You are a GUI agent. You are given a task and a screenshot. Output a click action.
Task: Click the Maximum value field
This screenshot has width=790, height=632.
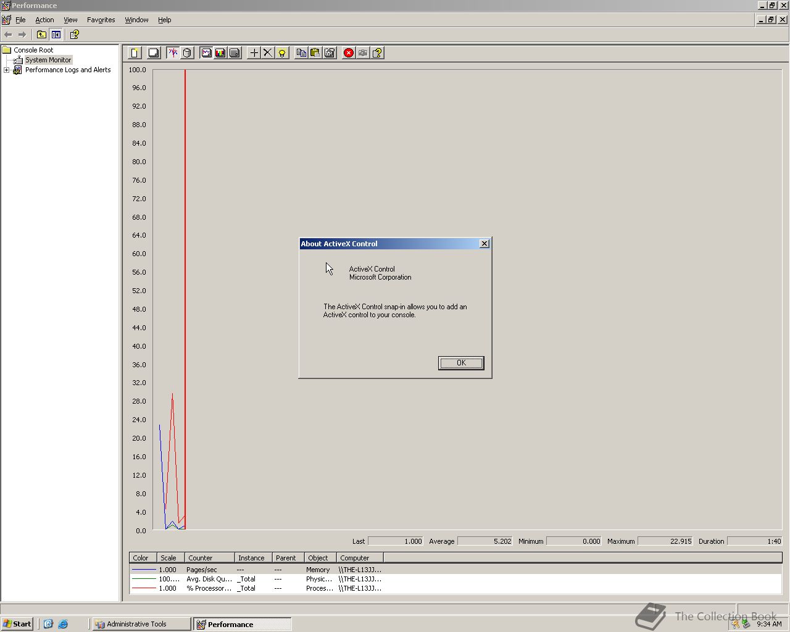(x=665, y=541)
